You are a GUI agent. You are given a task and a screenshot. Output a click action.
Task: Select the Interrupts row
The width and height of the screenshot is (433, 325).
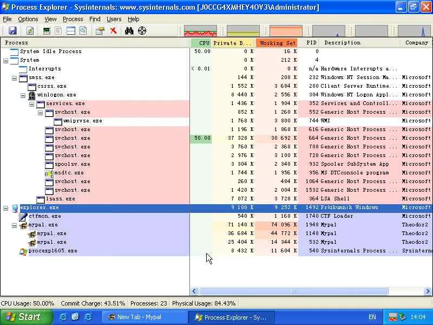coord(216,69)
